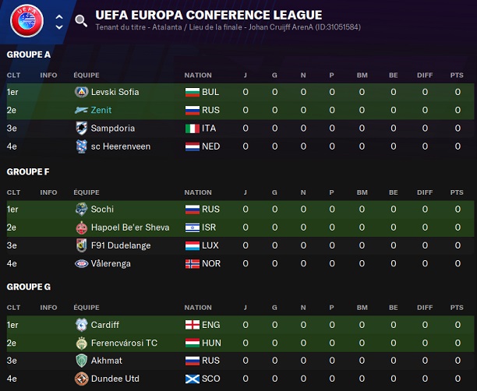Go to next competition with down chevron
Image resolution: width=477 pixels, height=391 pixels.
point(59,28)
